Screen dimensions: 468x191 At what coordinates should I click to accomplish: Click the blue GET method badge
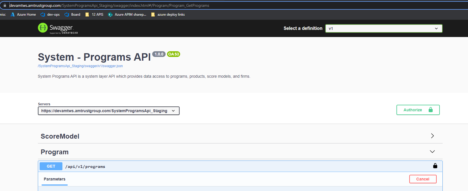click(x=51, y=166)
